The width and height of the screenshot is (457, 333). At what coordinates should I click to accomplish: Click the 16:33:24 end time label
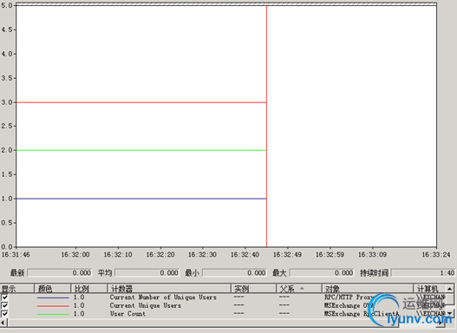tap(436, 255)
